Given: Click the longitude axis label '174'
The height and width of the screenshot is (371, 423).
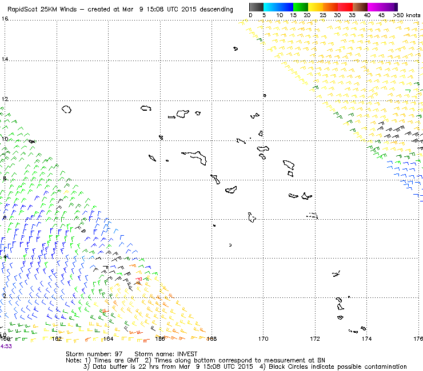Looking at the screenshot, I should pos(366,338).
